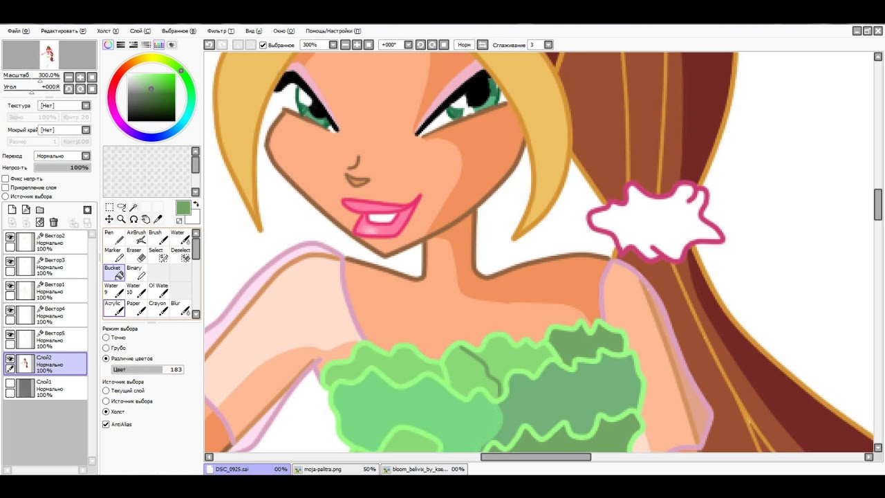
Task: Select the Marker tool
Action: [x=114, y=255]
